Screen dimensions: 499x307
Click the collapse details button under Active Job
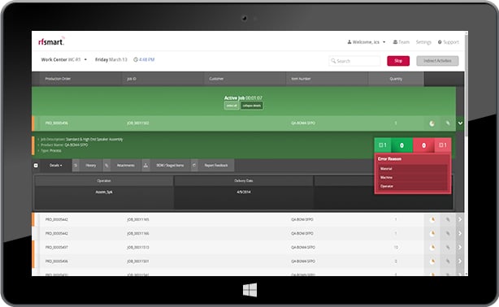pos(252,106)
